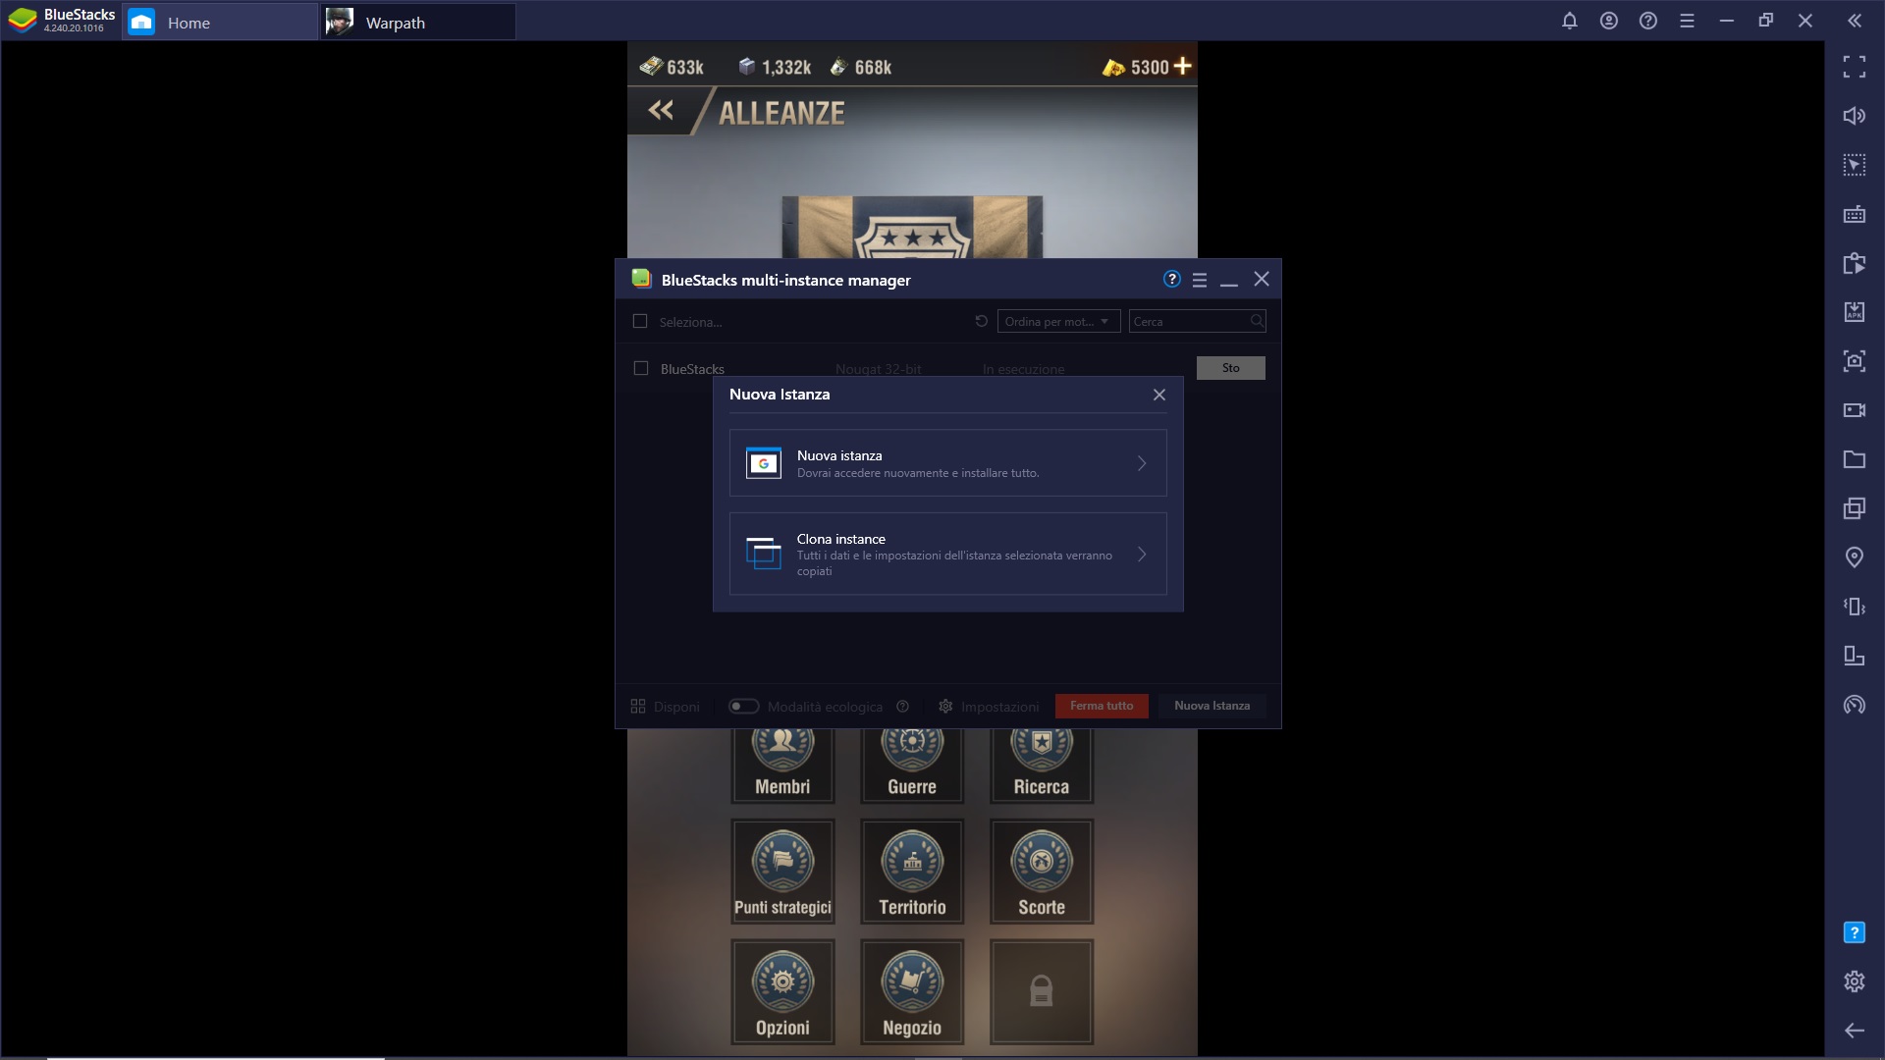Open the Territorio alliance panel

coord(911,868)
